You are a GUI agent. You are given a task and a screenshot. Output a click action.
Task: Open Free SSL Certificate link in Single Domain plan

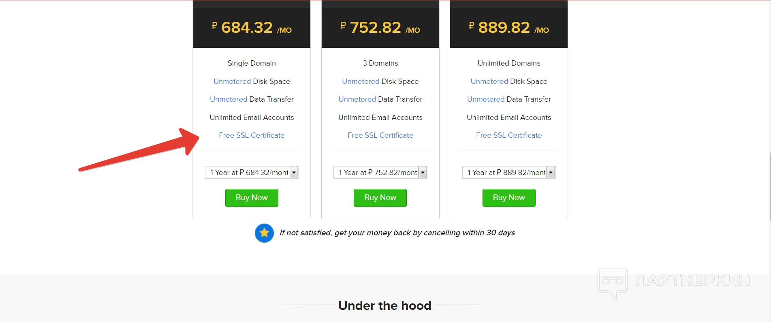click(252, 135)
